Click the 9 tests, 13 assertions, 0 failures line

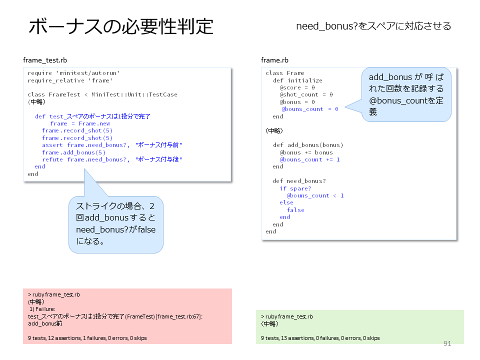[x=320, y=338]
